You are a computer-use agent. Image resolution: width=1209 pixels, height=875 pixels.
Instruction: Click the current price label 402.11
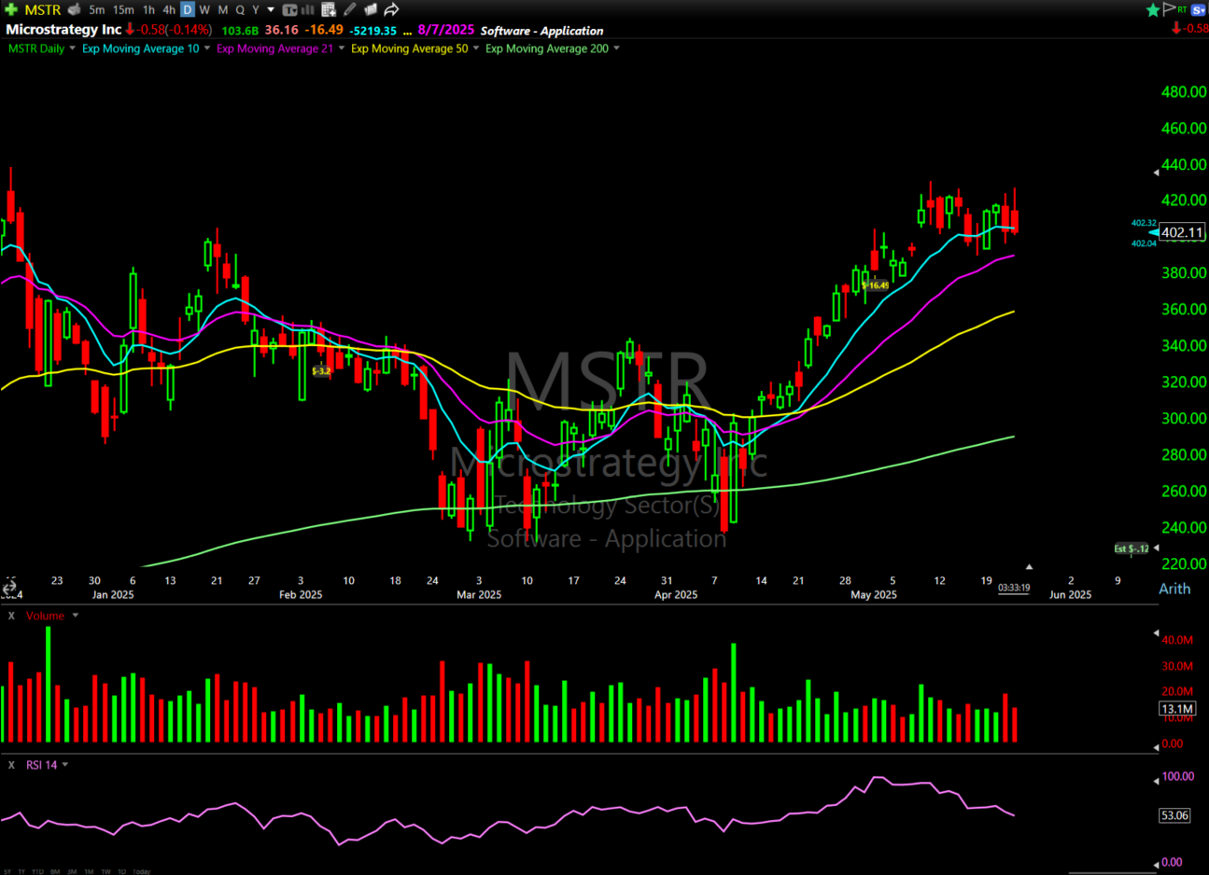[1182, 232]
